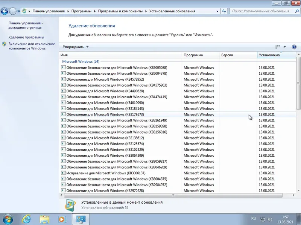The height and width of the screenshot is (225, 301).
Task: Click the Control Panel address bar icon
Action: [24, 11]
